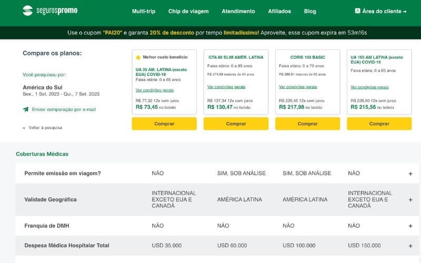
Task: Expand the Franquia de DMH row
Action: 410,226
